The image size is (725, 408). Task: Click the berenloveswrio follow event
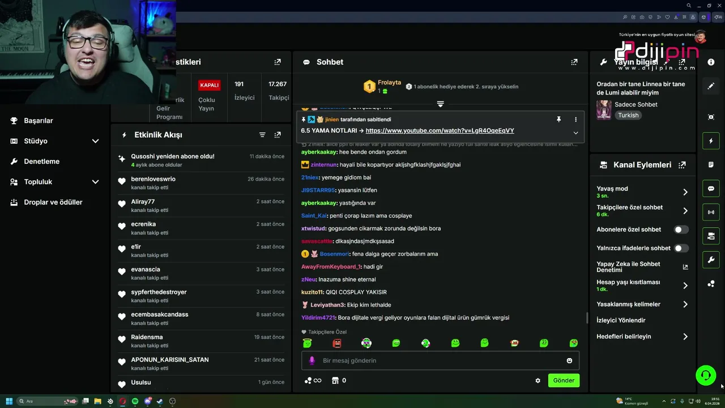click(x=201, y=183)
